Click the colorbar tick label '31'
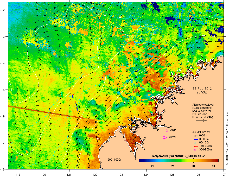 tap(214, 166)
